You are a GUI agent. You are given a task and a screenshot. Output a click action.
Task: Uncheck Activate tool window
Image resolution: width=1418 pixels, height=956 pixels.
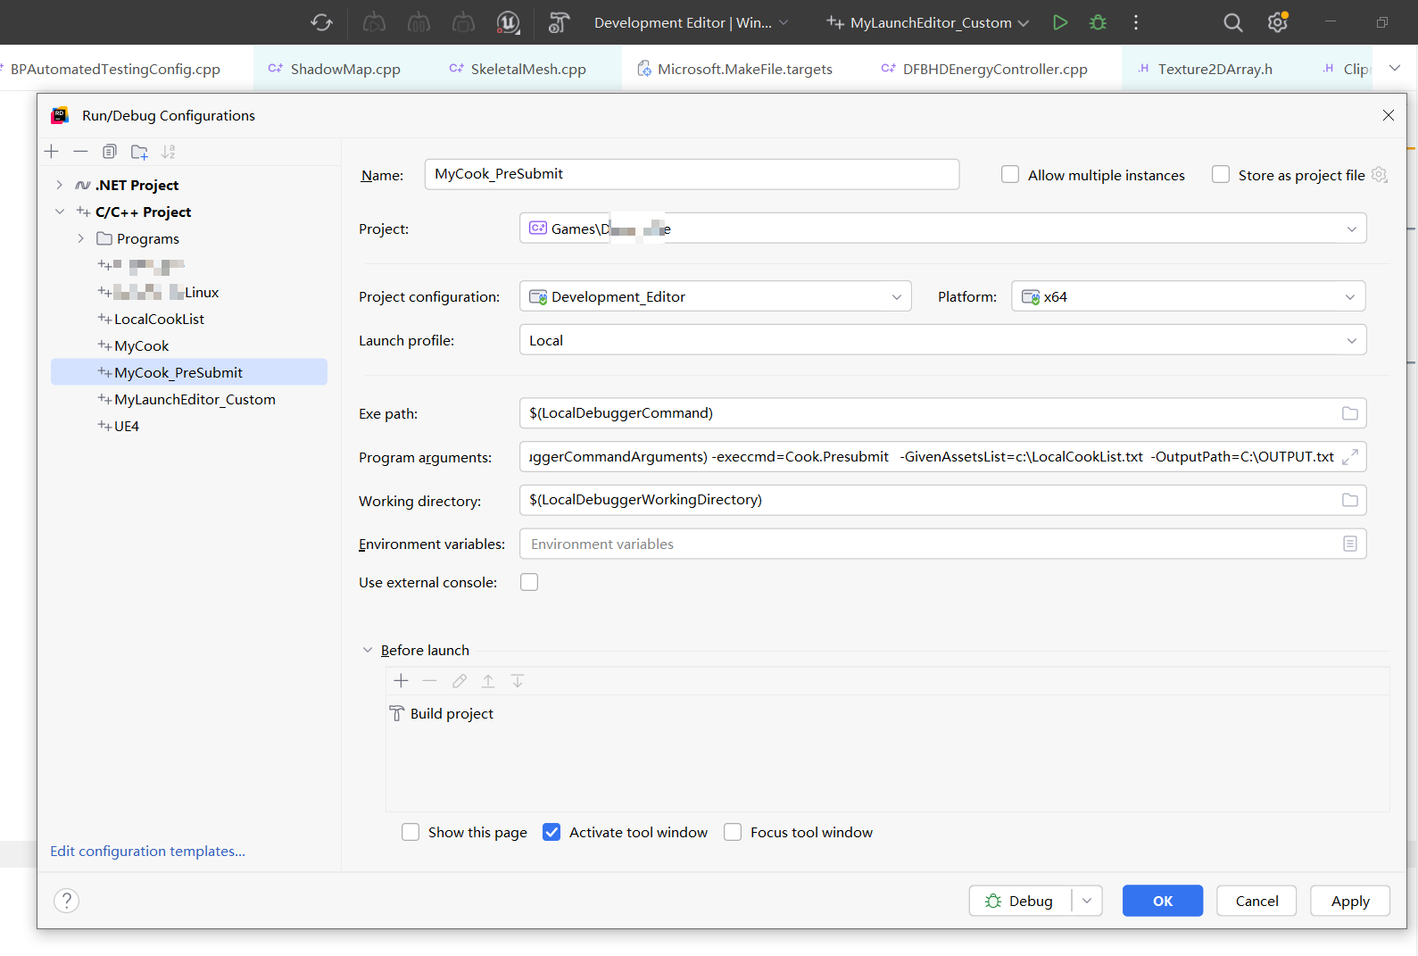(x=551, y=832)
